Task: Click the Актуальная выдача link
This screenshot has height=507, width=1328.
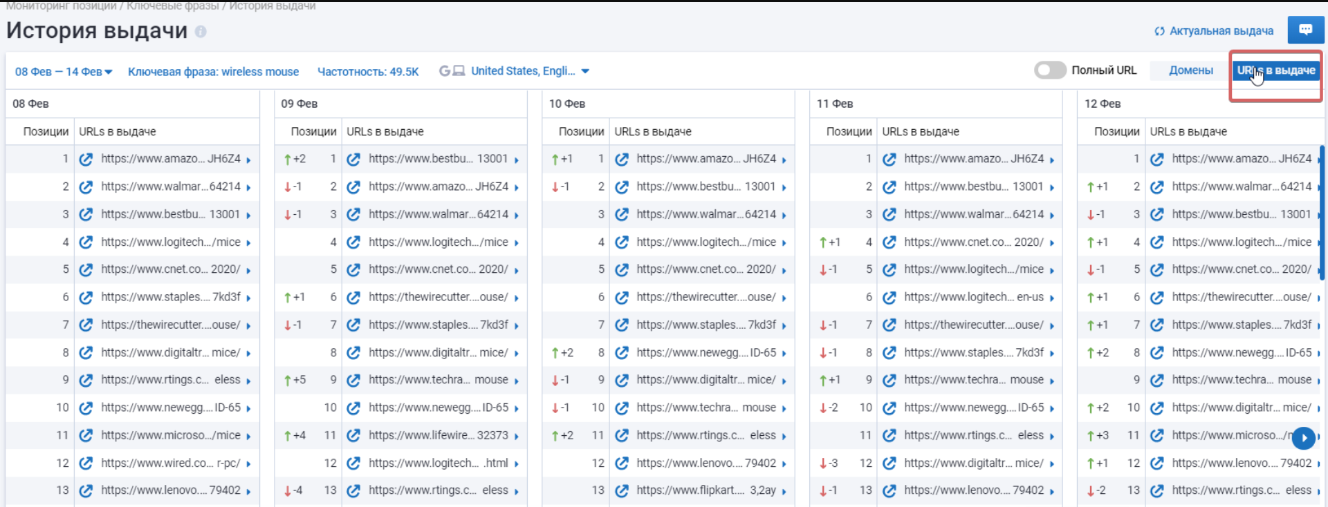Action: click(x=1214, y=31)
